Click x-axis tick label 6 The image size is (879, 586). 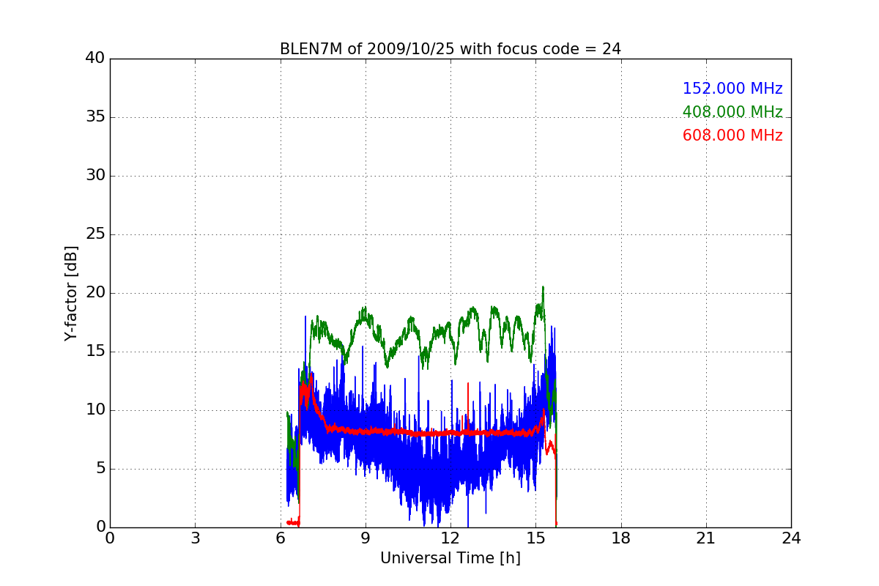coord(280,538)
